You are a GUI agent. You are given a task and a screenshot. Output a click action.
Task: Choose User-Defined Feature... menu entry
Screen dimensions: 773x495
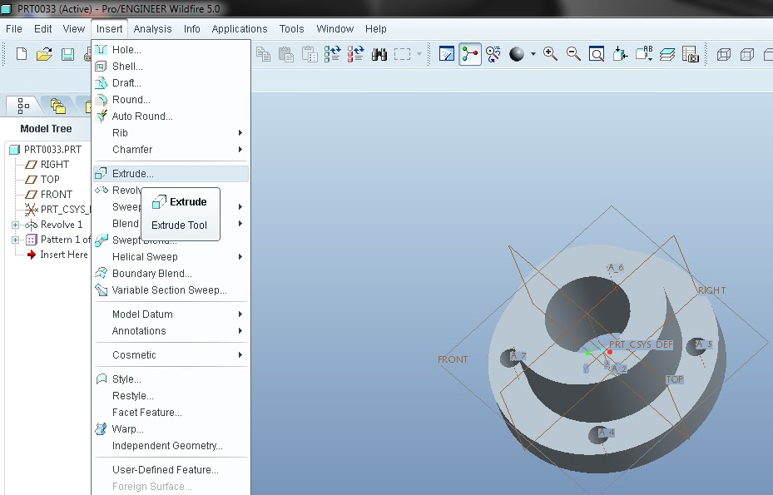pos(171,470)
